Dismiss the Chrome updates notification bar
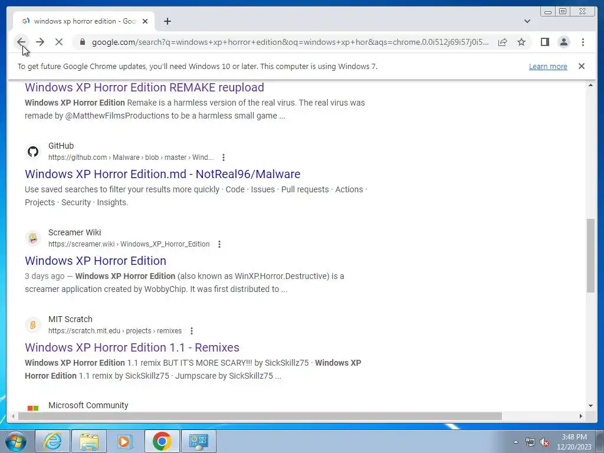604x453 pixels. point(582,66)
